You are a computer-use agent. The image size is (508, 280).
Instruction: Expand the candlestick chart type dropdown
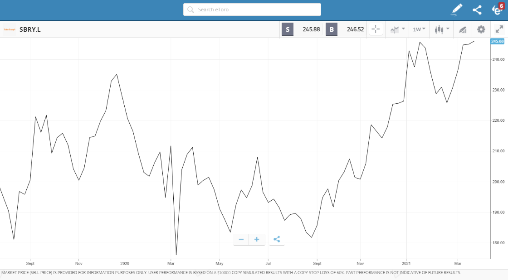[442, 29]
